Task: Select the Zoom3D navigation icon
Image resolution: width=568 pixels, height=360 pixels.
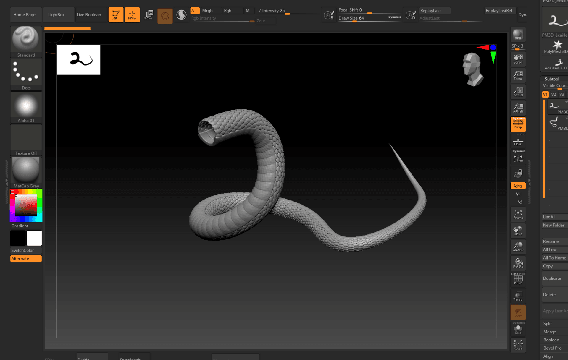Action: (x=518, y=247)
